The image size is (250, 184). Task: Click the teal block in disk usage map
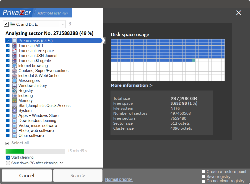194,60
